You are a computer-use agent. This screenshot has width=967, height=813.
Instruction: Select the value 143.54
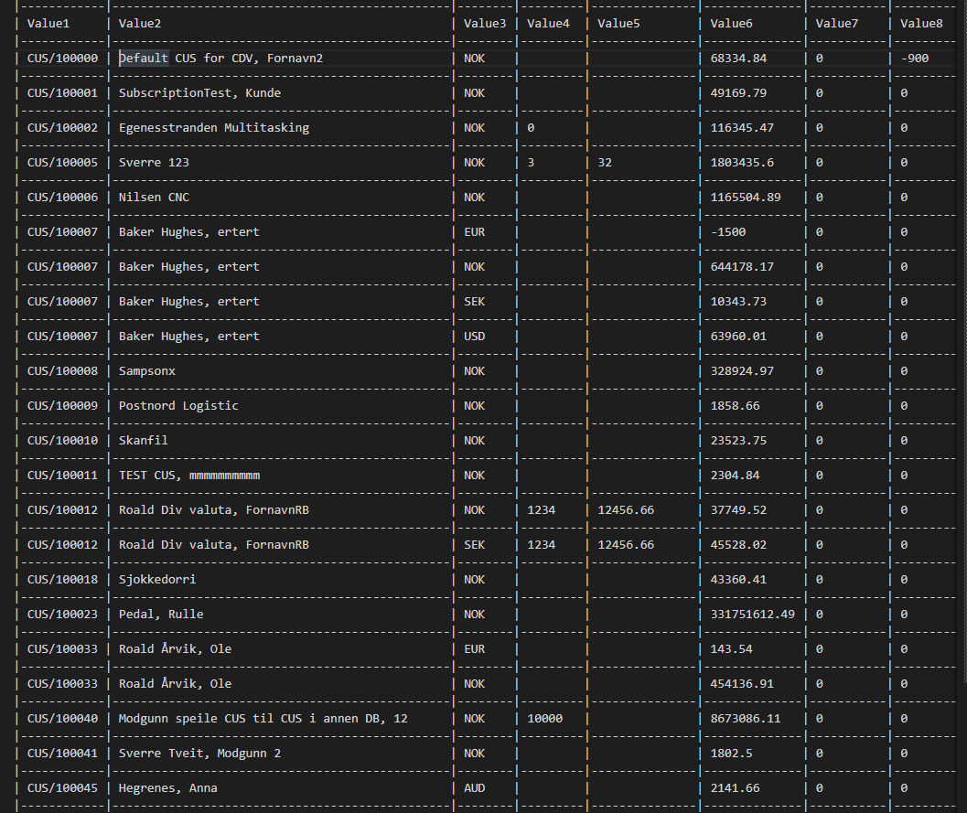pos(731,649)
